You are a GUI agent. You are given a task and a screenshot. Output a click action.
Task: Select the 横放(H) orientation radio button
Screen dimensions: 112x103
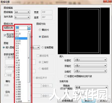[40, 30]
